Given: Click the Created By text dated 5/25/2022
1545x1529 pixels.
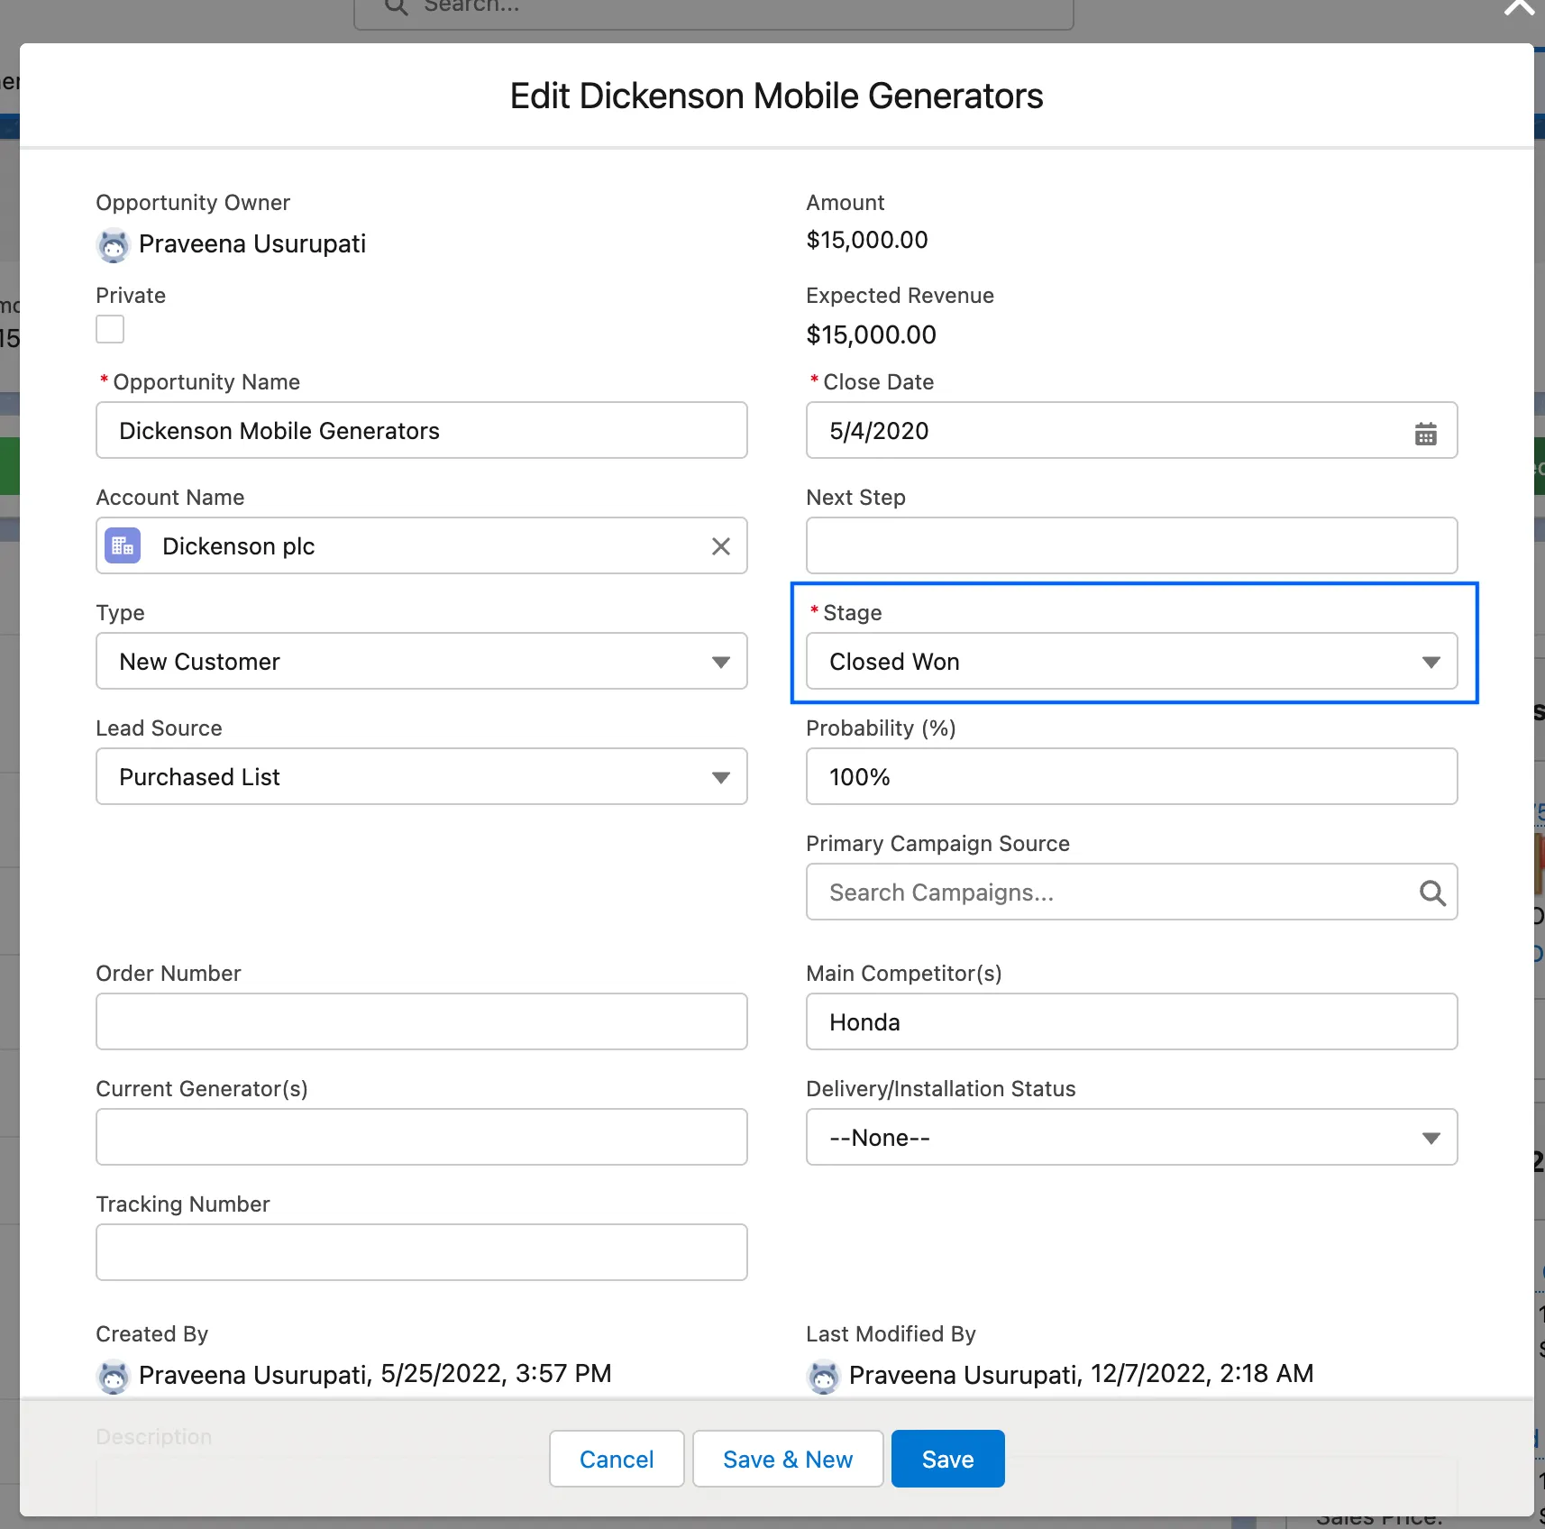Looking at the screenshot, I should 375,1374.
